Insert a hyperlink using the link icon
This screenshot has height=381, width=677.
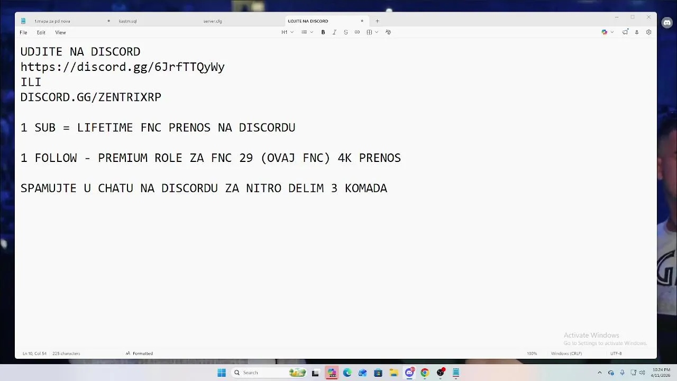point(357,32)
